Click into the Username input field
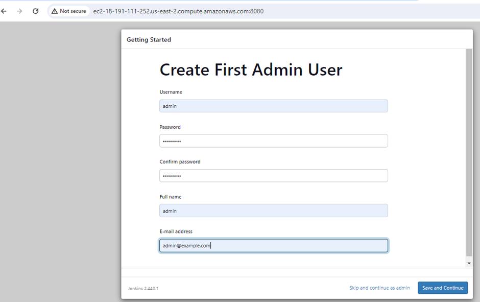The width and height of the screenshot is (480, 302). tap(273, 106)
